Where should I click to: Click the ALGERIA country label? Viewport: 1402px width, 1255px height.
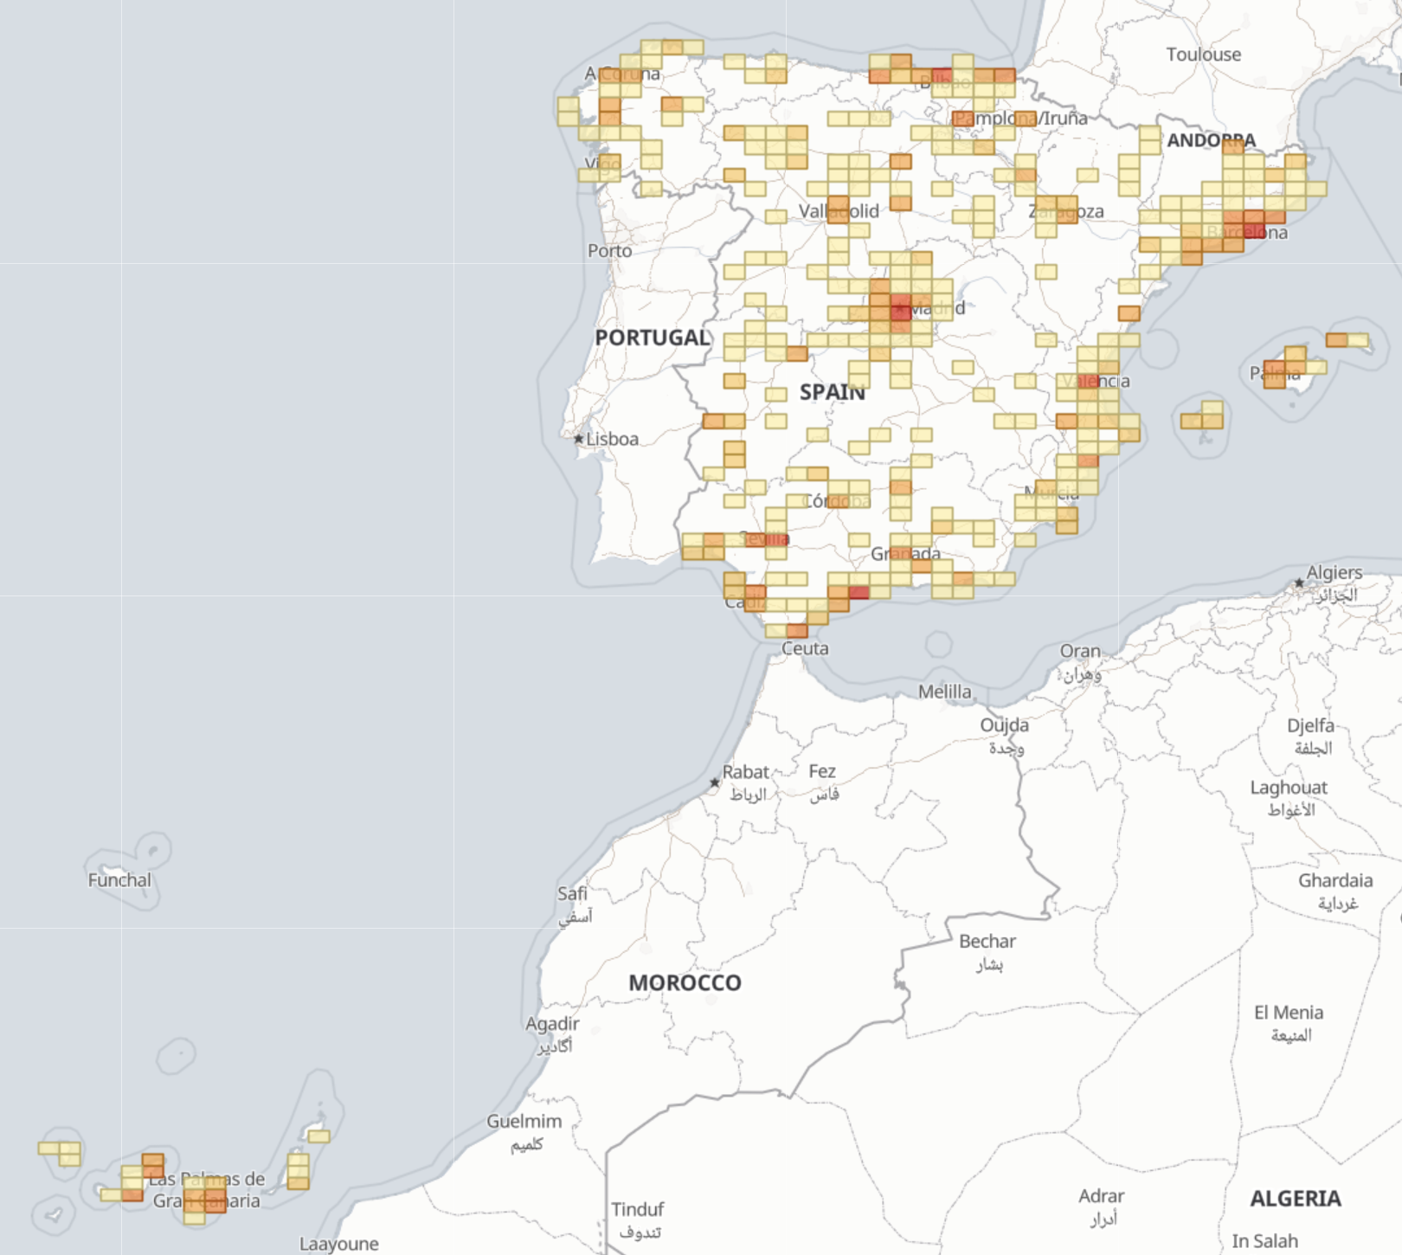(1295, 1198)
